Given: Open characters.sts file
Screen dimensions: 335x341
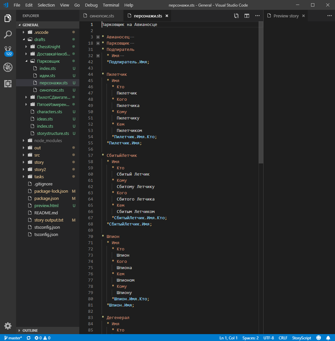Looking at the screenshot, I should point(48,112).
